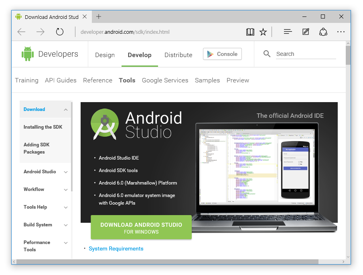The image size is (363, 275).
Task: Open the Android Studio sidebar link
Action: tap(40, 172)
